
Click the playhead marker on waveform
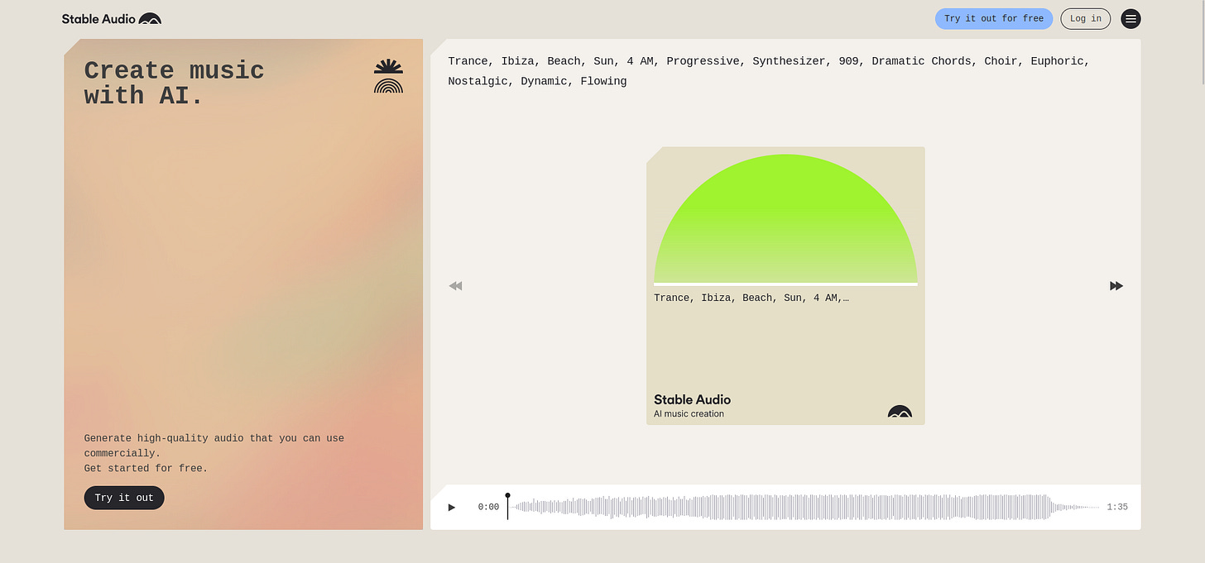507,506
